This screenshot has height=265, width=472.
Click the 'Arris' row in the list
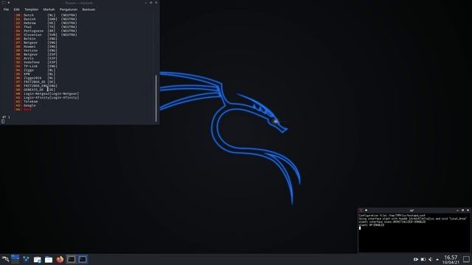(x=36, y=58)
